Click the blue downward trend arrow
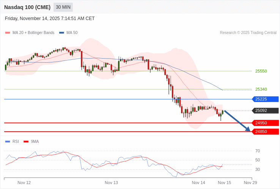This screenshot has height=189, width=280. (x=237, y=121)
